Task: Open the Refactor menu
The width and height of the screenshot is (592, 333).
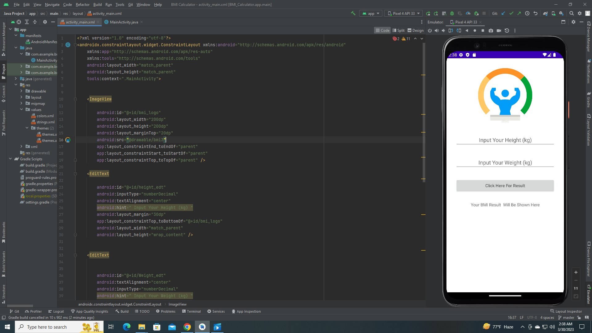Action: [x=82, y=4]
